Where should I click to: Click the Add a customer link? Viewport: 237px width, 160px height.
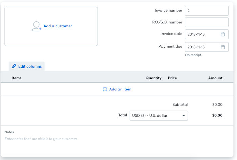tap(58, 26)
